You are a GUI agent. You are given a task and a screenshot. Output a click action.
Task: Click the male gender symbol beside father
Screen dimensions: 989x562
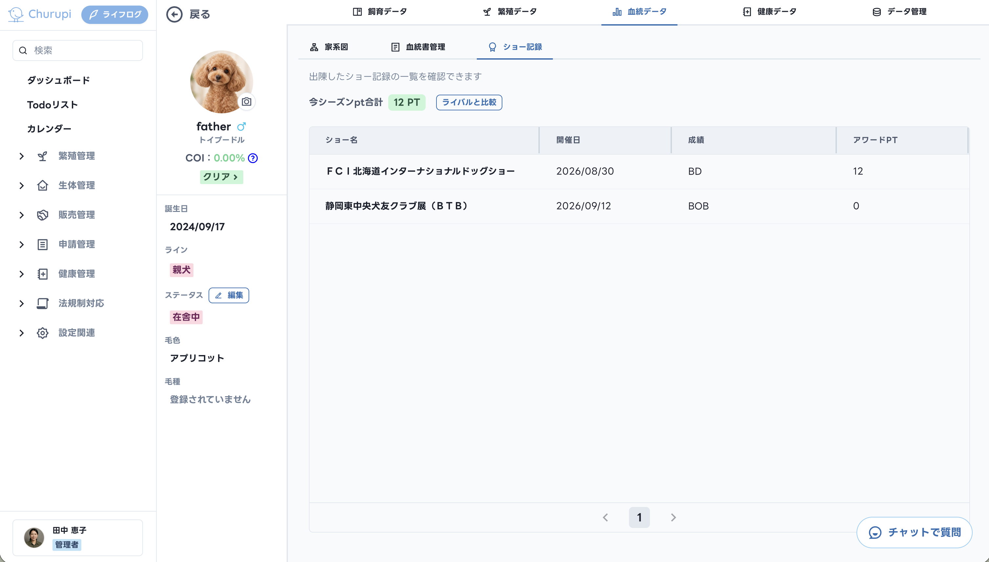242,126
